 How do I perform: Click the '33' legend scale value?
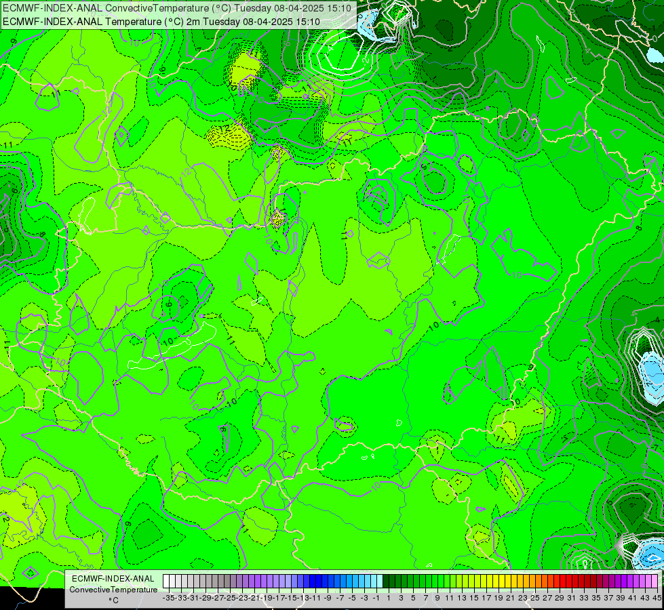pos(584,598)
